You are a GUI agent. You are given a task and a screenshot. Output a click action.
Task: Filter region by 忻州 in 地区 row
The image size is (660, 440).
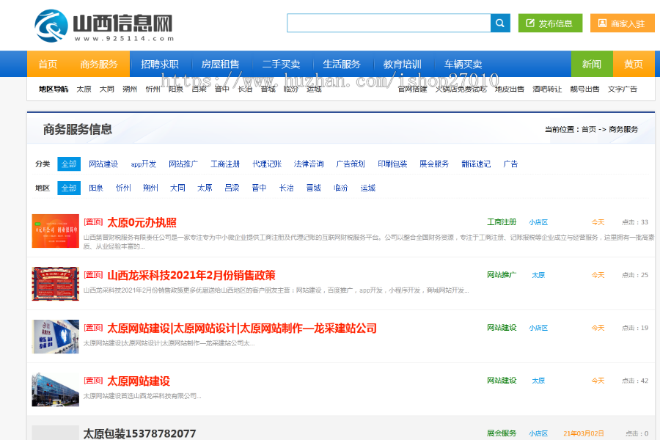coord(123,188)
